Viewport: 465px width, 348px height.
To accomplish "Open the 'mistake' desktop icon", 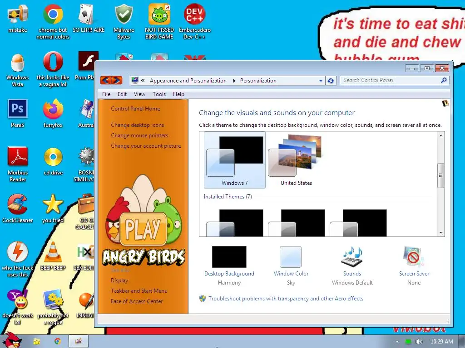I will tap(18, 18).
